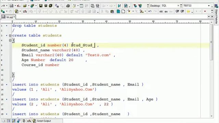219x123 pixels.
Task: Expand the toolbar overflow chevron beside Desktop
Action: point(148,6)
